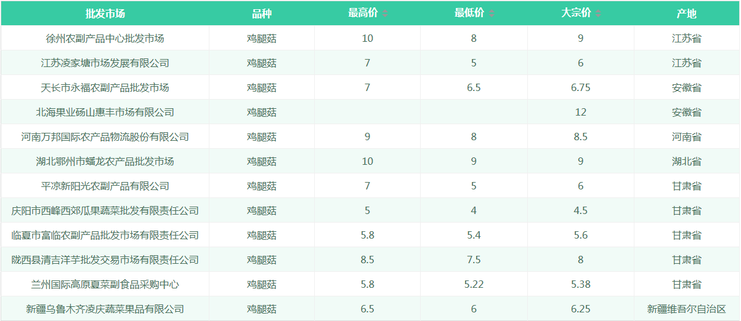
Task: Select 湖北鄂州市蟠龙农产品批发市场 market name
Action: coord(105,161)
